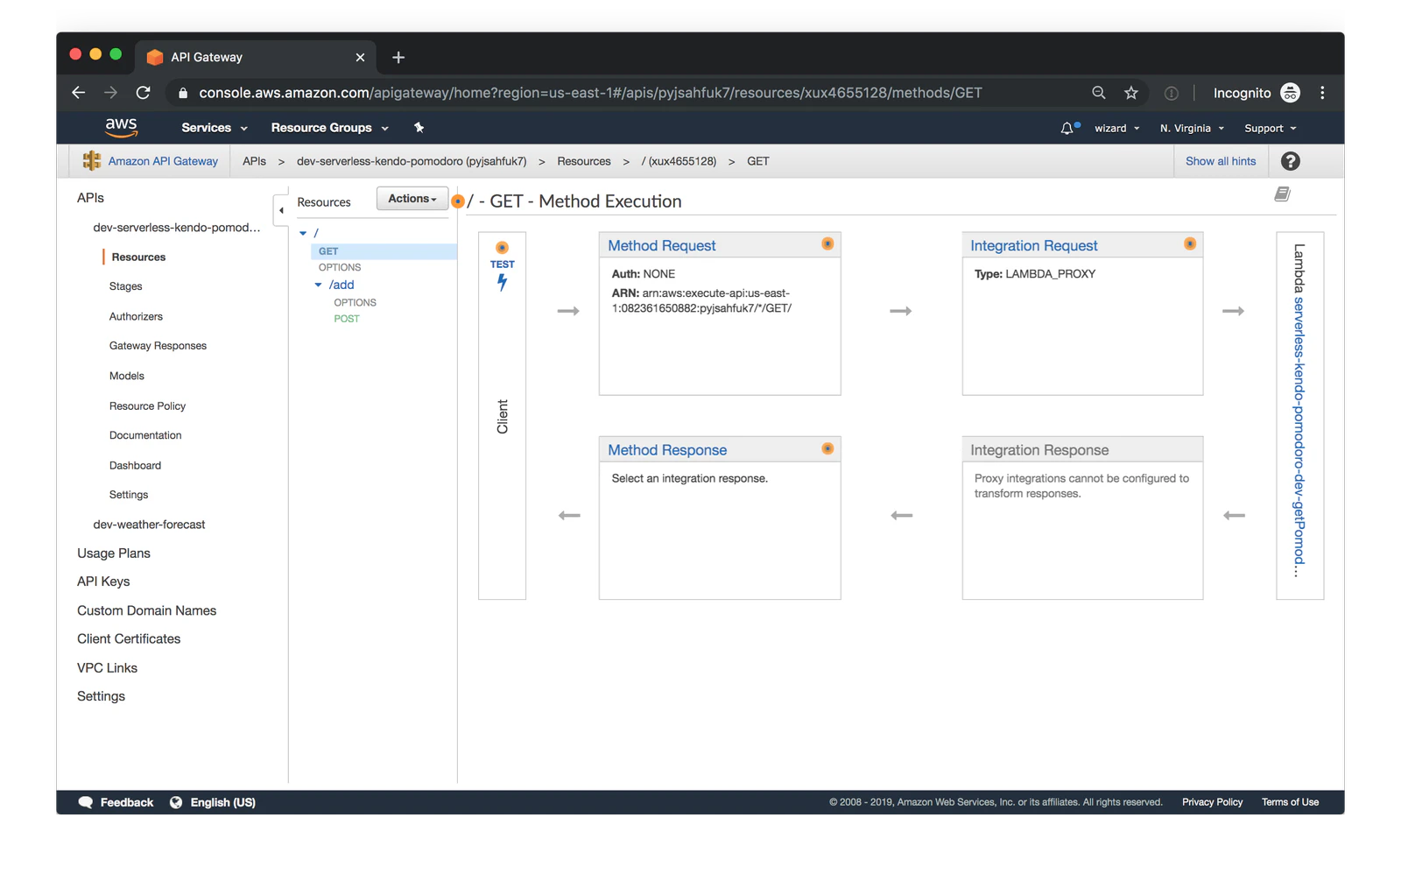The image size is (1401, 895).
Task: Click the Amazon API Gateway service icon
Action: 91,160
